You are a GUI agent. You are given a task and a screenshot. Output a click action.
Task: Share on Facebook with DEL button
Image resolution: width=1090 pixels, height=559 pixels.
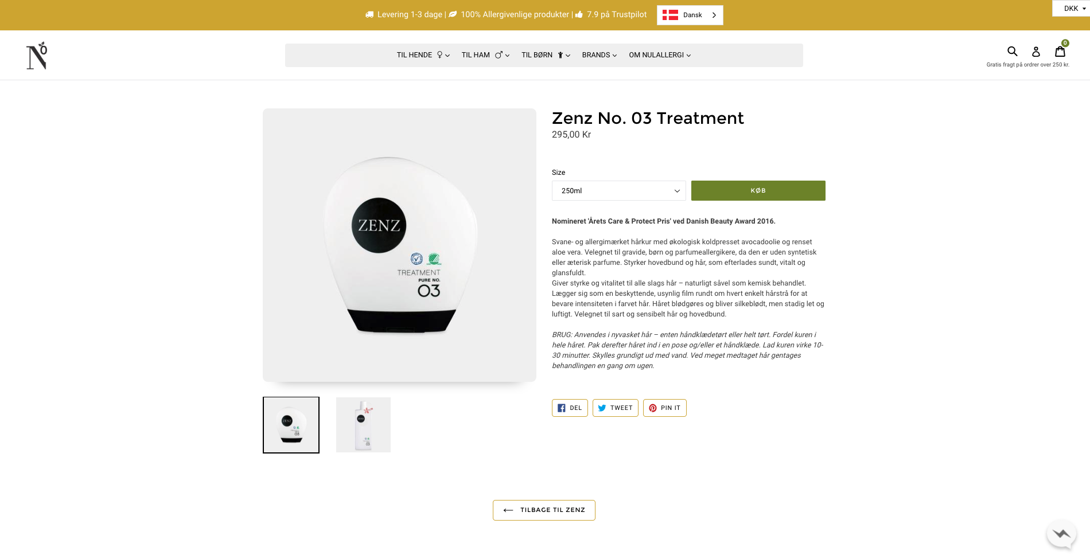pos(570,408)
